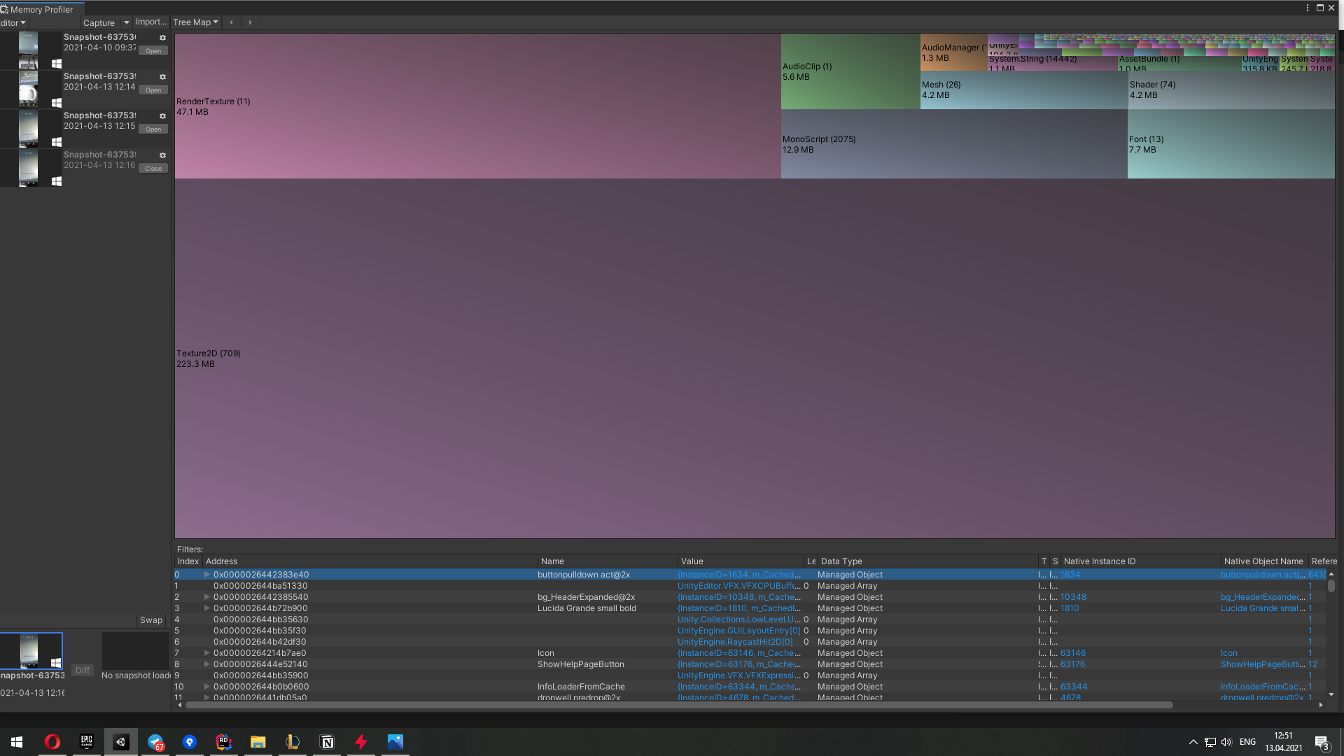This screenshot has height=756, width=1344.
Task: Sort by Address column header
Action: (x=370, y=561)
